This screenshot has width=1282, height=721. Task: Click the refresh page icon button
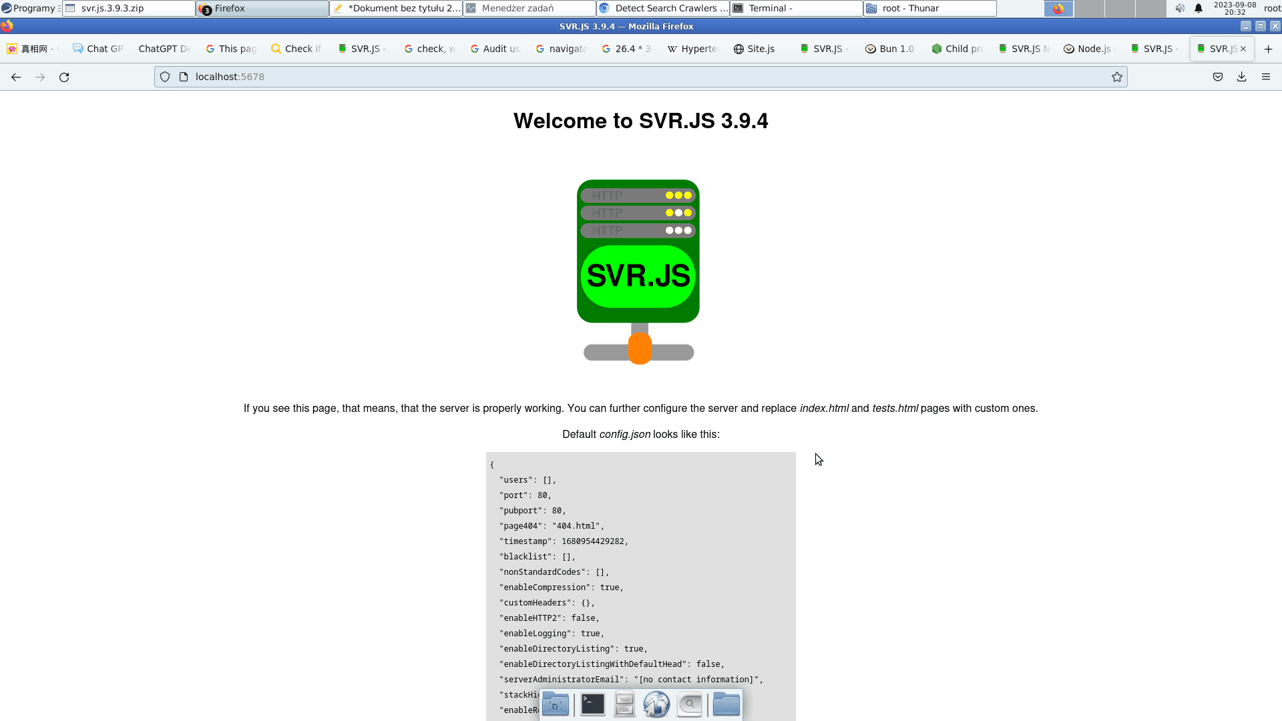[64, 77]
